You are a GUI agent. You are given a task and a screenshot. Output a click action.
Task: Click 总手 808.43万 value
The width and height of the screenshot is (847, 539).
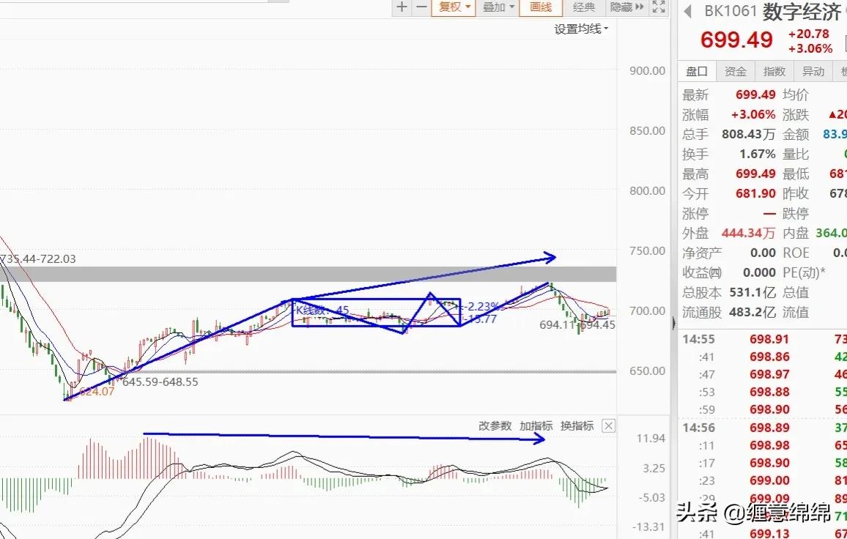coord(748,135)
